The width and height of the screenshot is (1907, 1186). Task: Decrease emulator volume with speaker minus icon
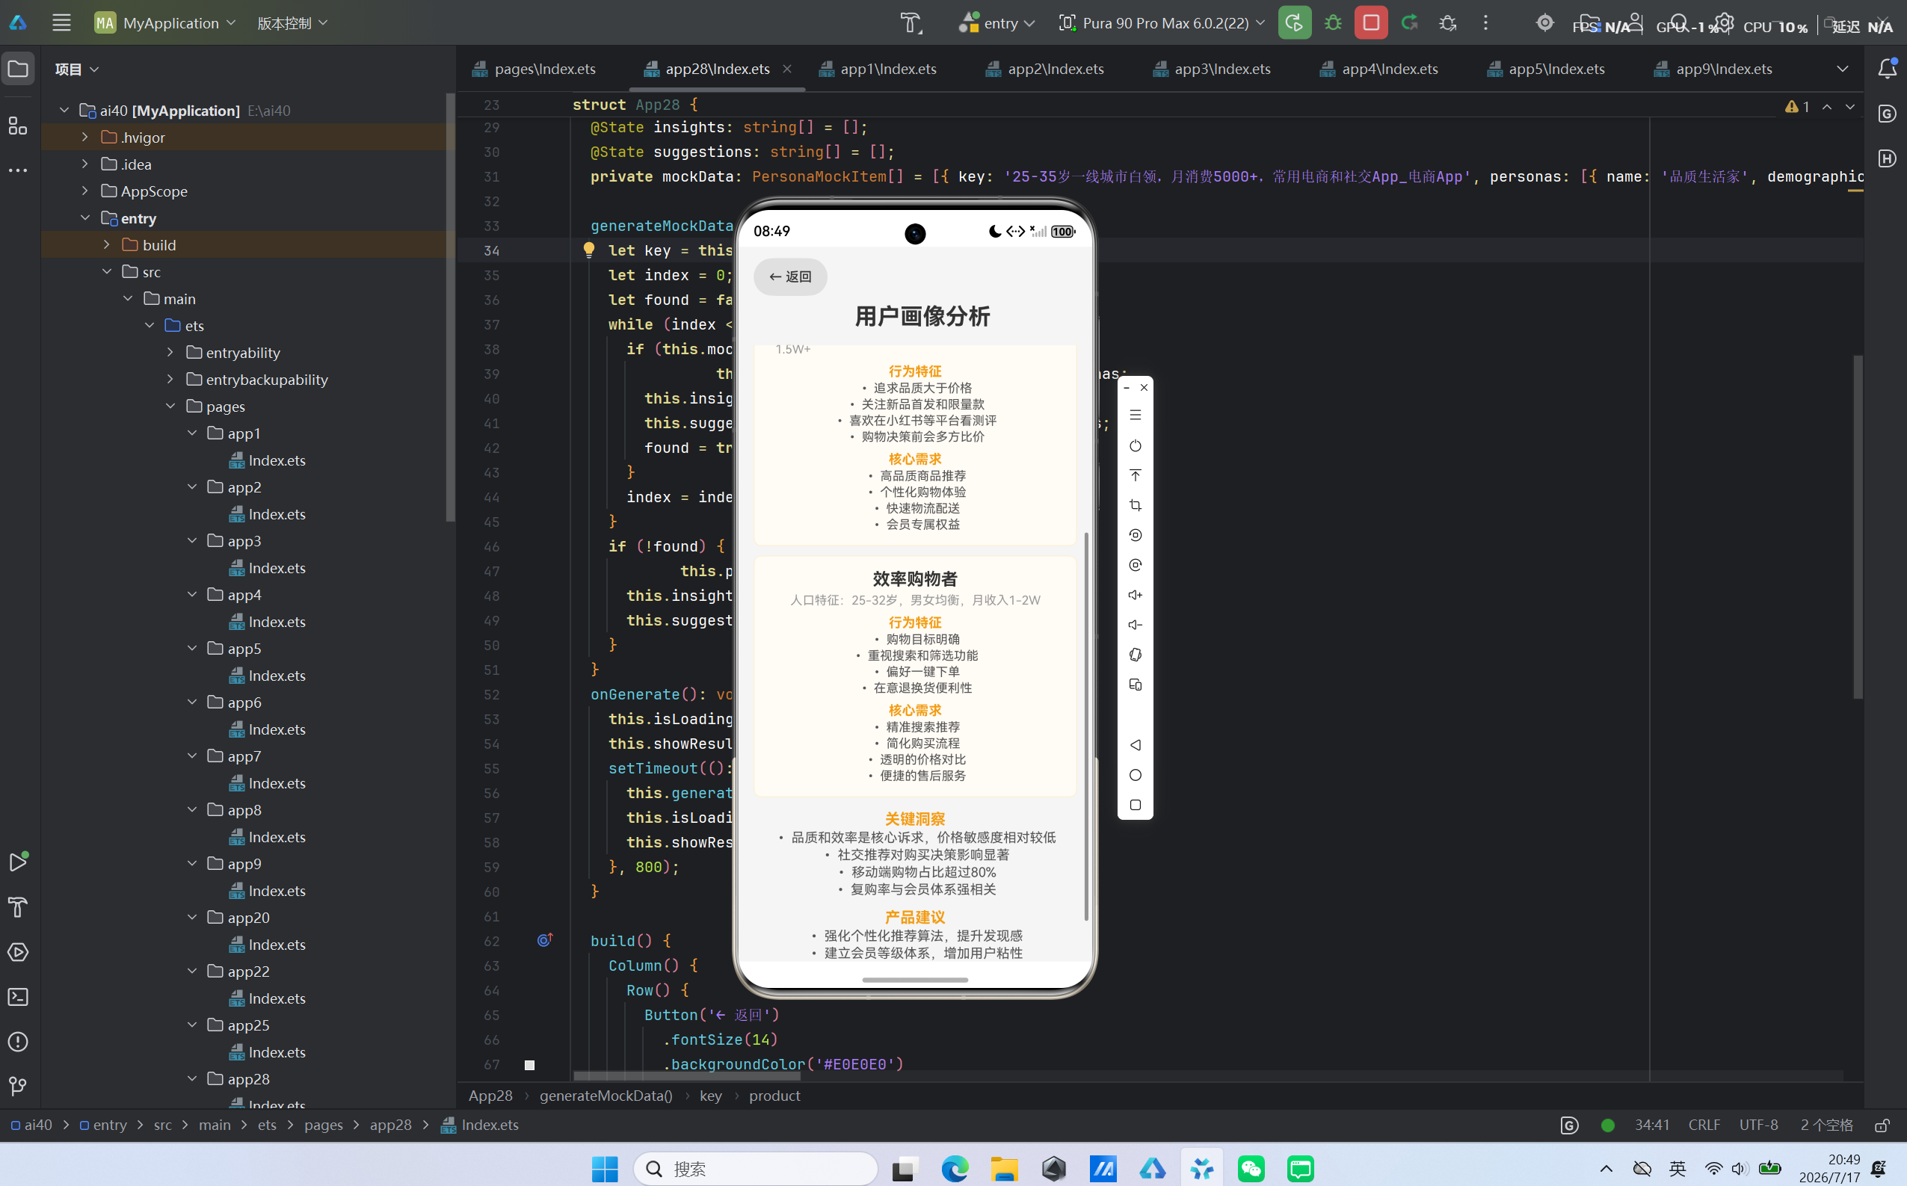pyautogui.click(x=1135, y=626)
